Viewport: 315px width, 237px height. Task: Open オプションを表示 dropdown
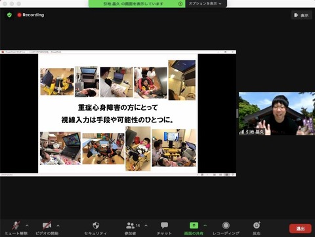[205, 3]
